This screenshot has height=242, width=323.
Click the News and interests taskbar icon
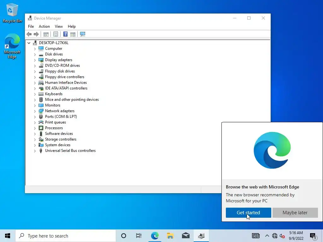coord(255,236)
